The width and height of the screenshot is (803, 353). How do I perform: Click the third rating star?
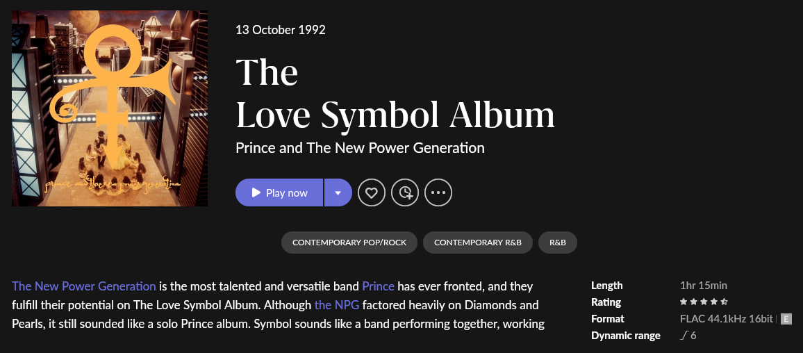(704, 302)
